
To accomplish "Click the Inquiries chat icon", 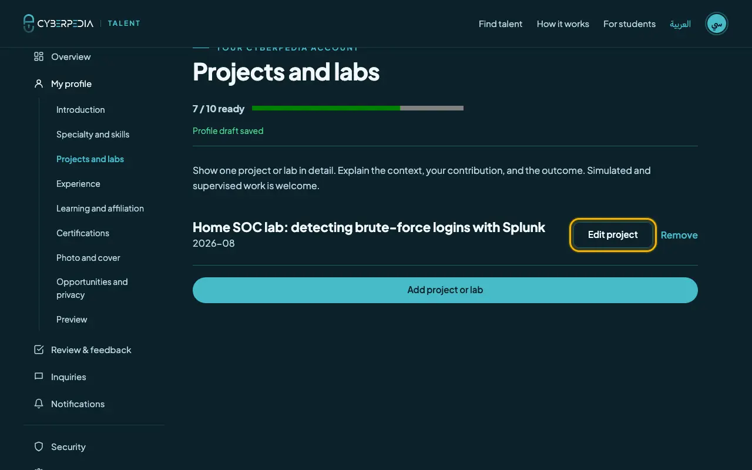I will tap(39, 377).
